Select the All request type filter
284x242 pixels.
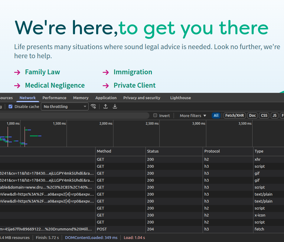pyautogui.click(x=216, y=116)
